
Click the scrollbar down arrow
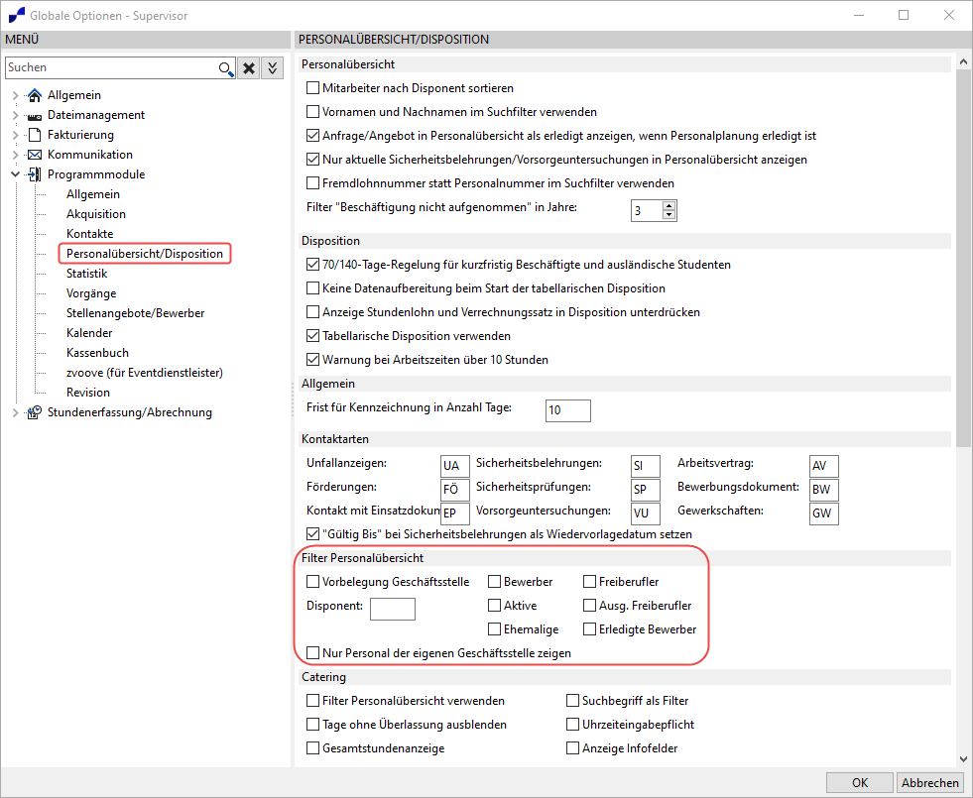coord(963,759)
